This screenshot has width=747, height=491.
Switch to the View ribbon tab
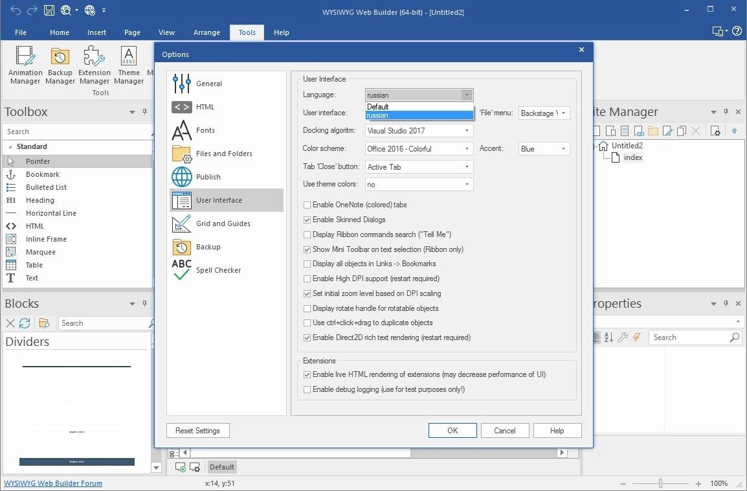pyautogui.click(x=167, y=32)
